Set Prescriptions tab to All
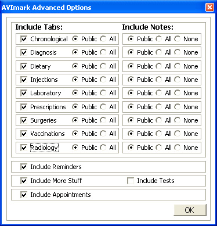This screenshot has height=226, width=217. [x=103, y=107]
